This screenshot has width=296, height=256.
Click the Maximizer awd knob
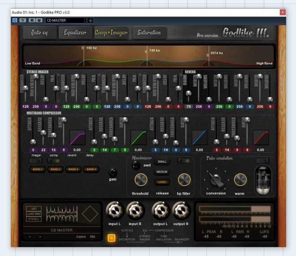[136, 165]
